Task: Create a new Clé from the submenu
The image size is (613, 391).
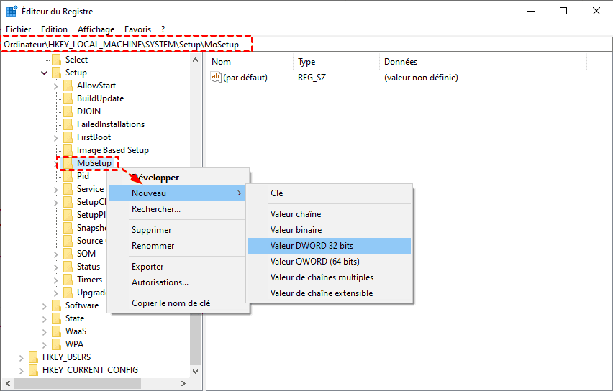Action: point(330,193)
